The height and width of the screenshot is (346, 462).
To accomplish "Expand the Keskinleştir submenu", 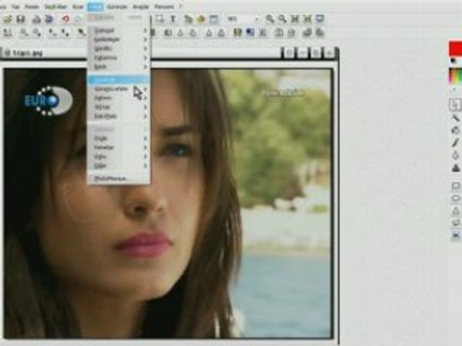I will [x=119, y=39].
